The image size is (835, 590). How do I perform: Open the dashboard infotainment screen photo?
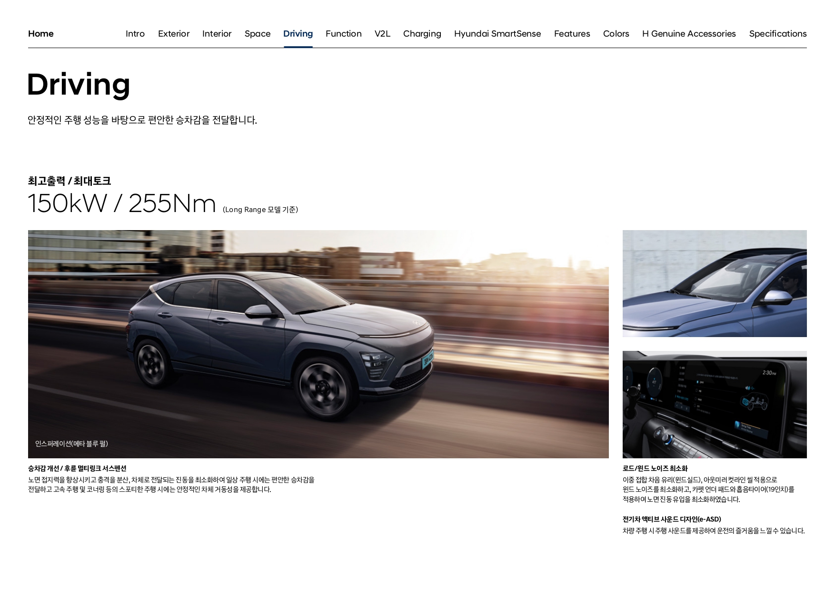(x=715, y=405)
